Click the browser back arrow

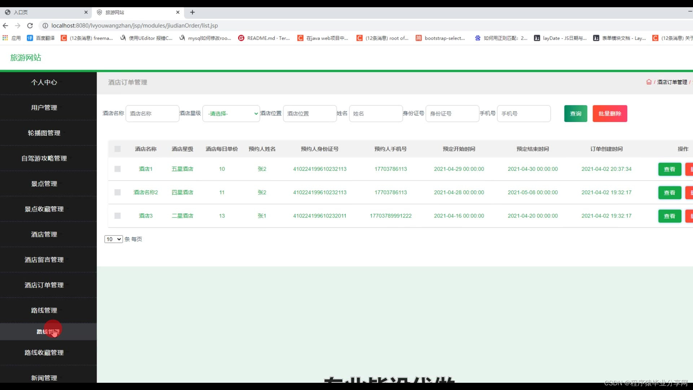click(5, 26)
